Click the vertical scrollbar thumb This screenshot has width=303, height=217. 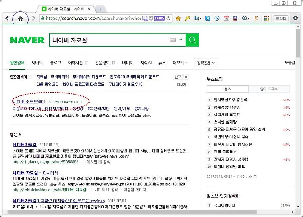pos(298,42)
